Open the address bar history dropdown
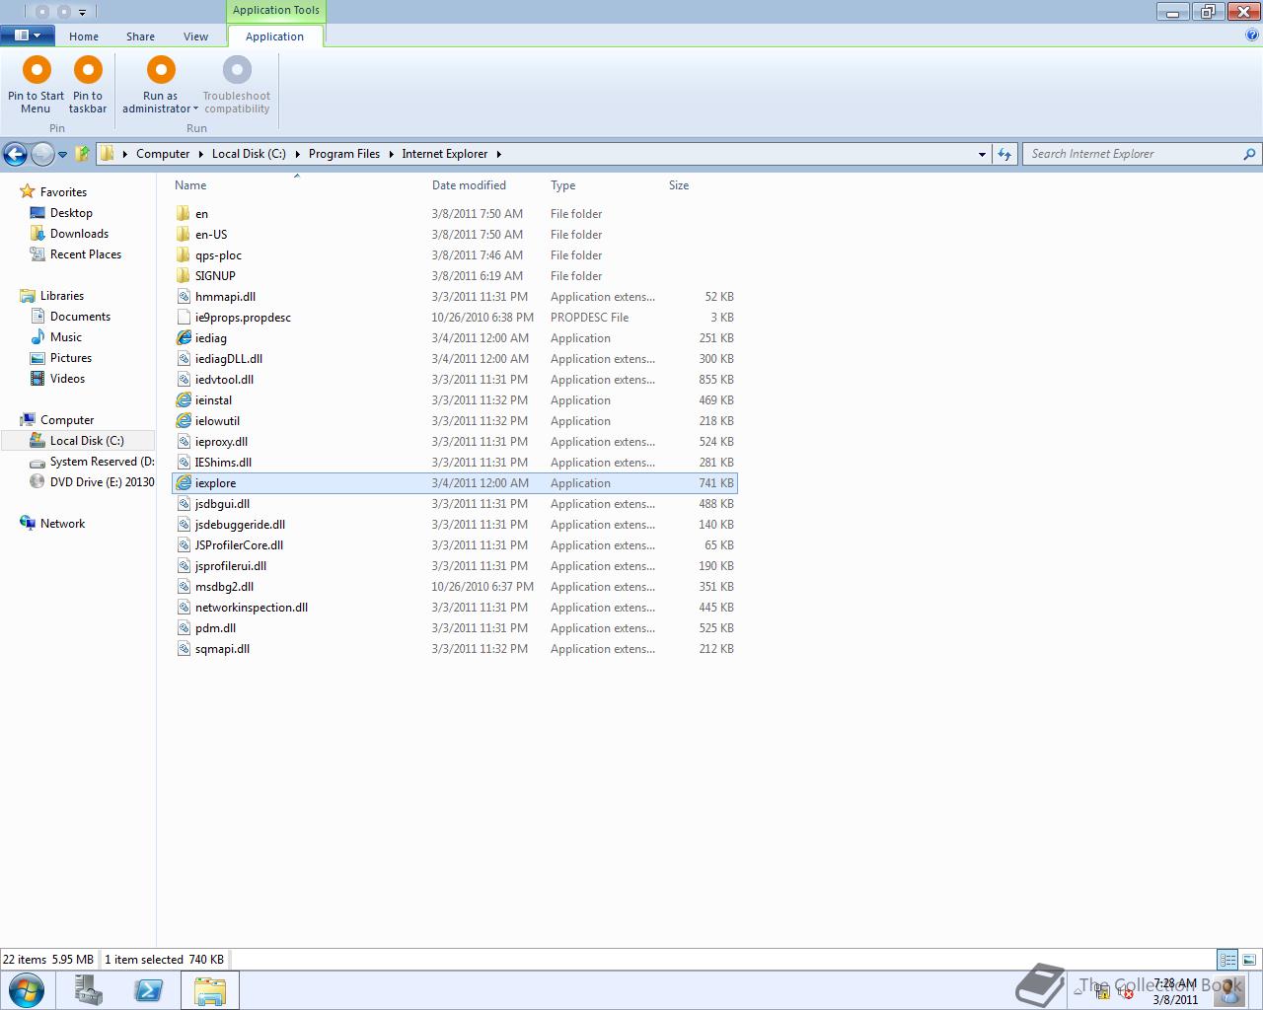The image size is (1263, 1010). [x=982, y=154]
